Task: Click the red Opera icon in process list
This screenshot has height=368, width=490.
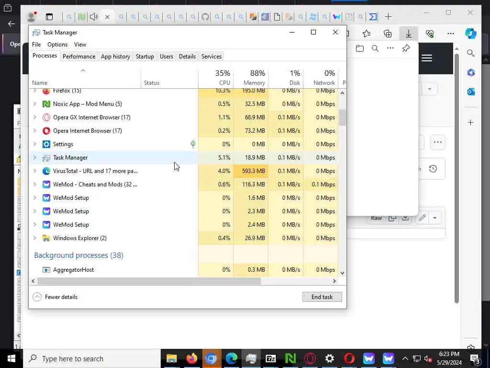Action: [46, 131]
